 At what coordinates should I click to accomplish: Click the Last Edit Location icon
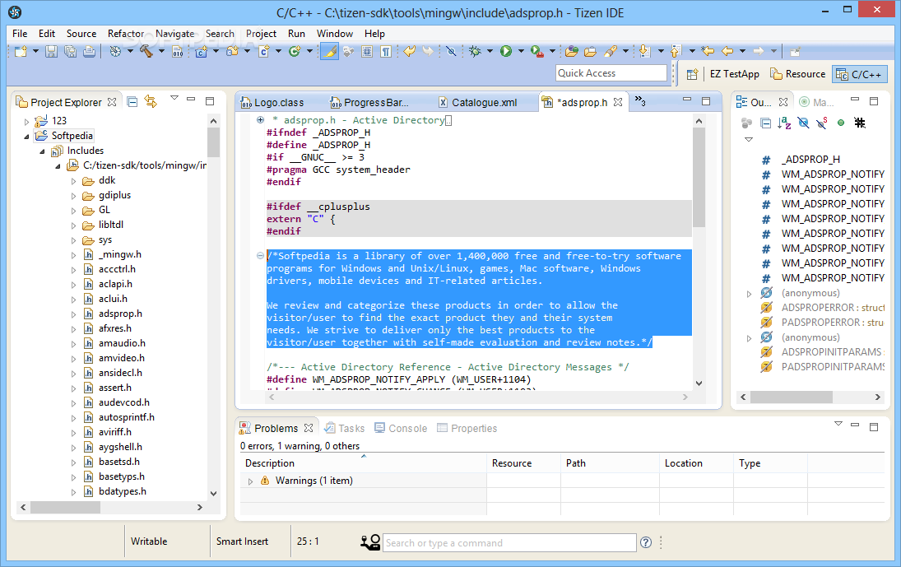pyautogui.click(x=708, y=52)
